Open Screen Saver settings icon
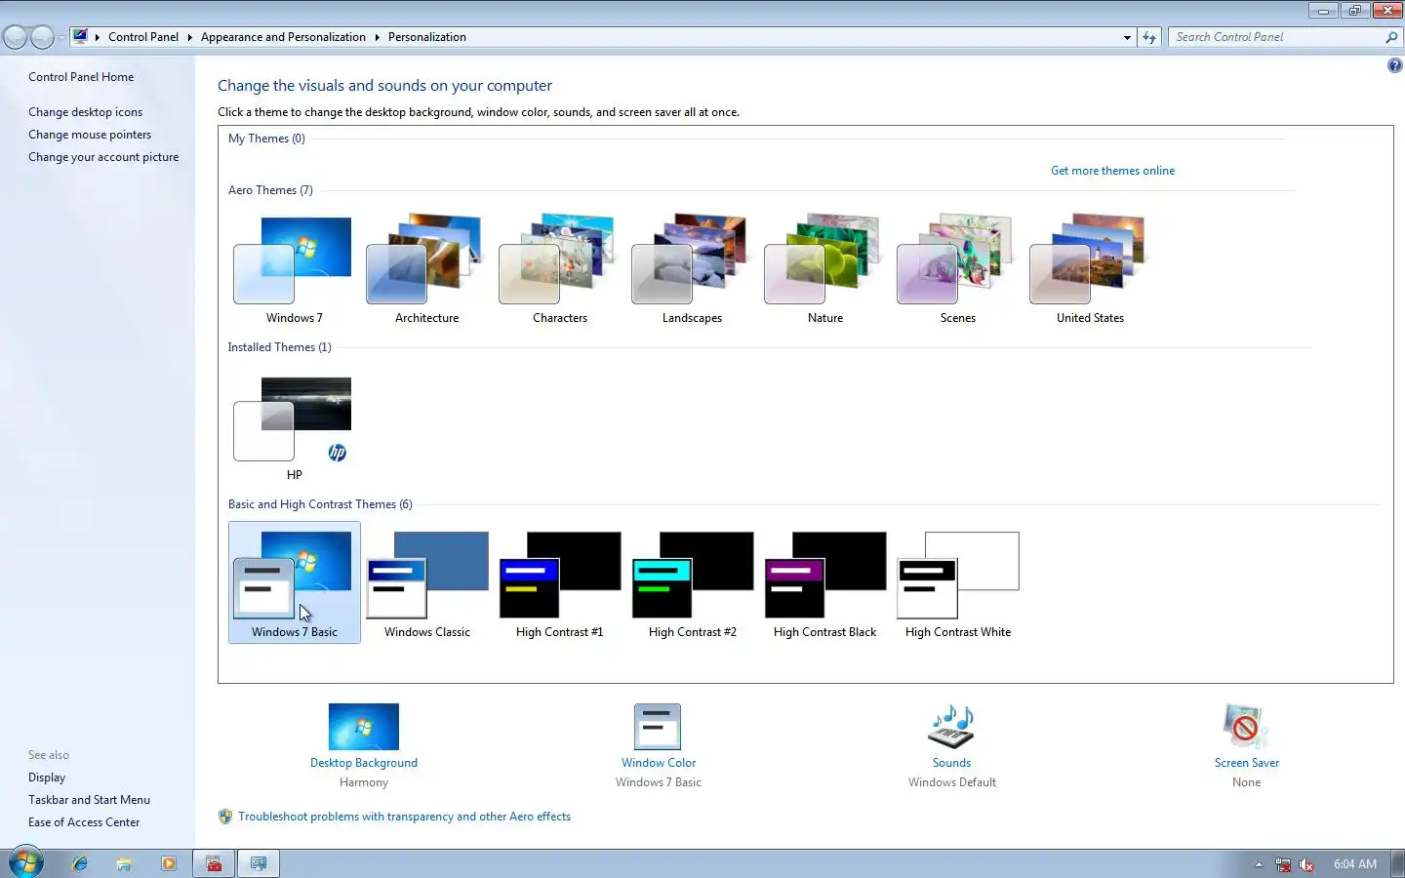 click(1246, 727)
